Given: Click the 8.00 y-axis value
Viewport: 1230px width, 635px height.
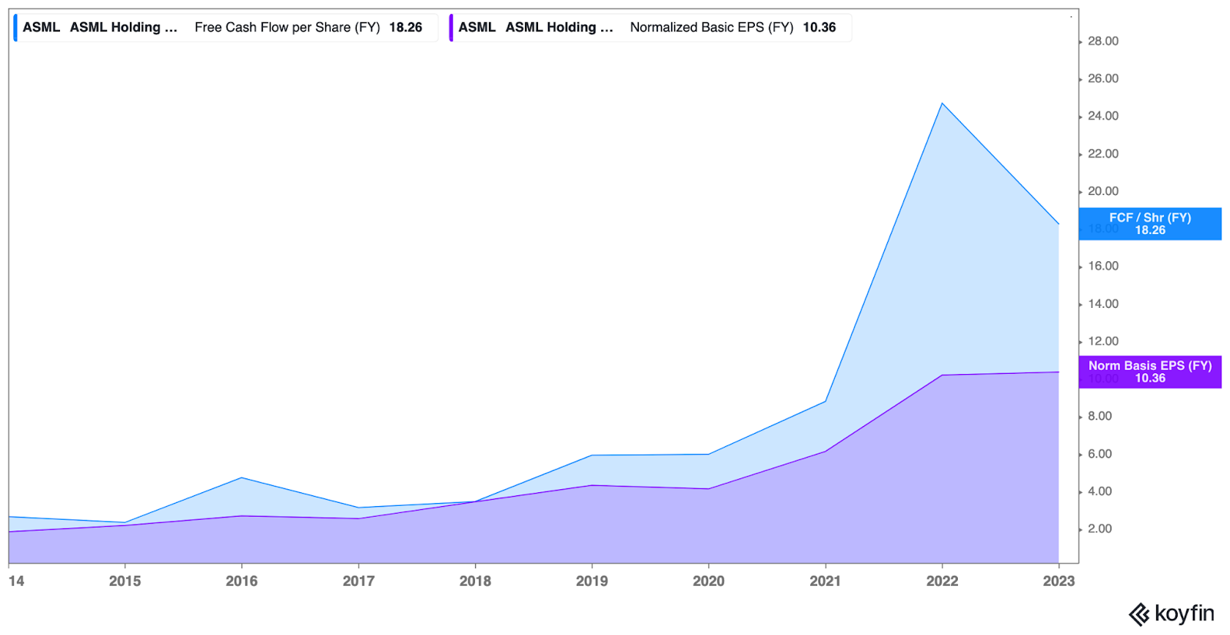Looking at the screenshot, I should [x=1100, y=416].
